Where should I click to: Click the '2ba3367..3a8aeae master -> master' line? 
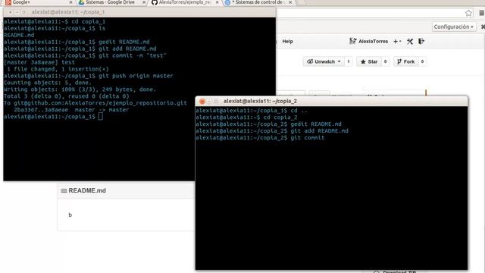click(x=71, y=110)
